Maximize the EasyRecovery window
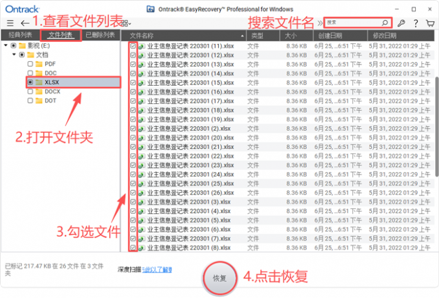The image size is (439, 298). click(414, 9)
